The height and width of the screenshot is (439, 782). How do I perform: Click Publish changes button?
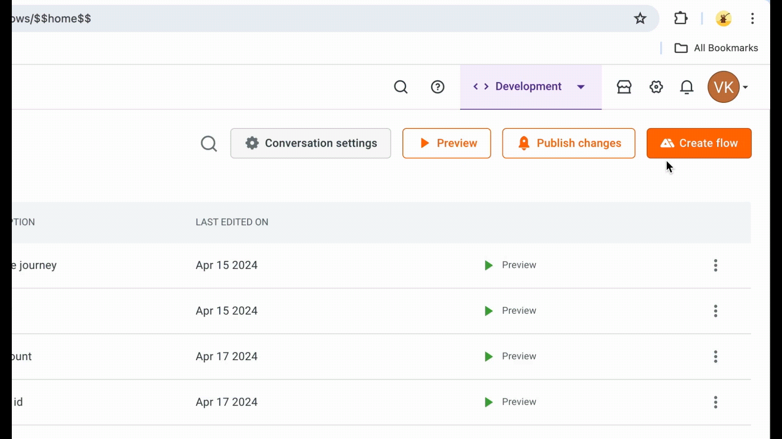(x=569, y=143)
